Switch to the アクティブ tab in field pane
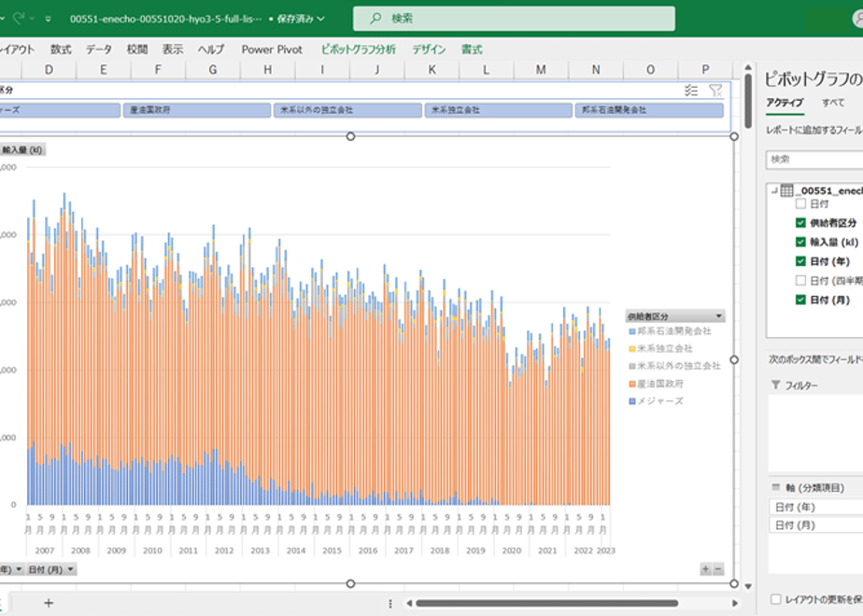The image size is (863, 616). (785, 103)
